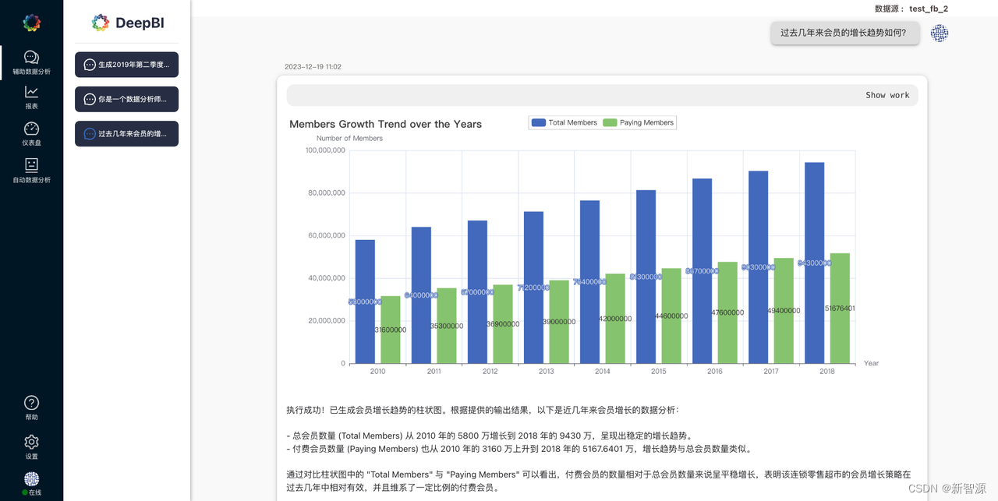Click the question bubble 过去几年来会员的增长趋势如何?
The image size is (998, 501).
(844, 33)
